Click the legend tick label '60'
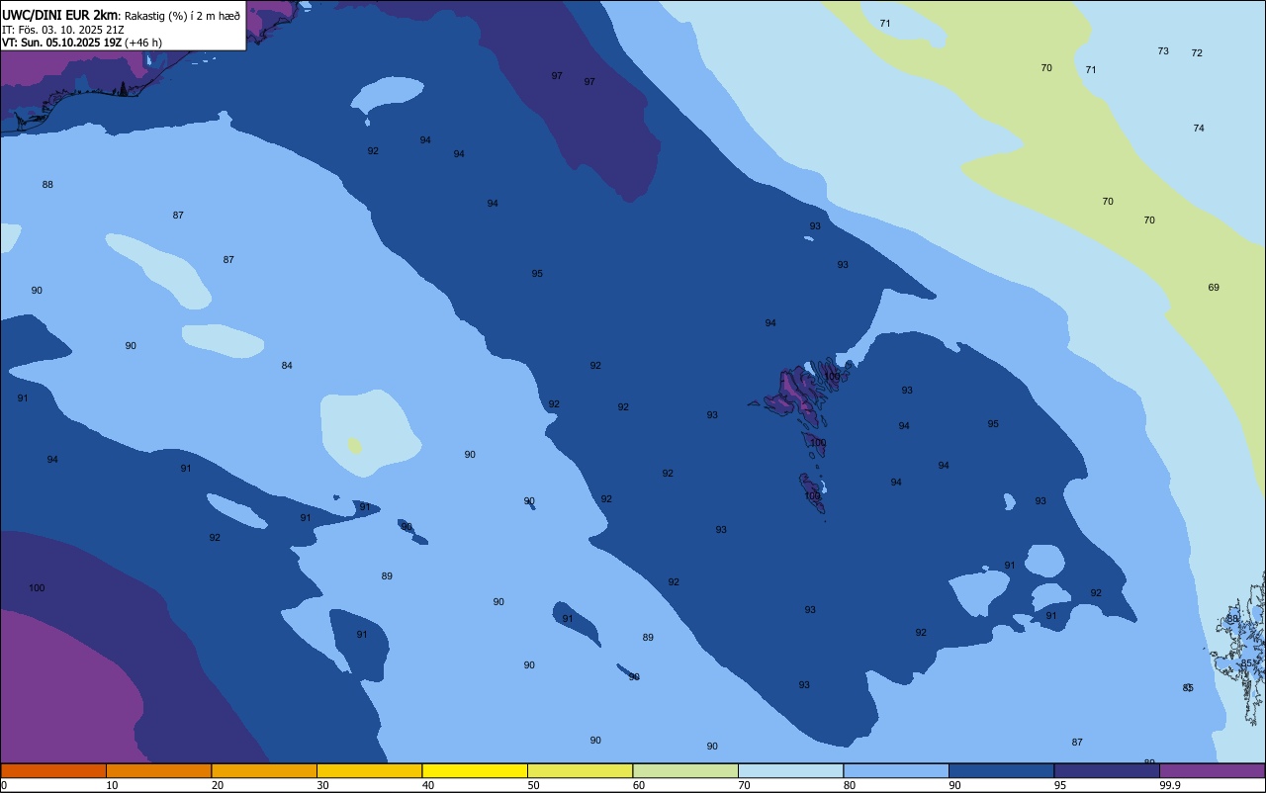The width and height of the screenshot is (1266, 793). pyautogui.click(x=639, y=785)
